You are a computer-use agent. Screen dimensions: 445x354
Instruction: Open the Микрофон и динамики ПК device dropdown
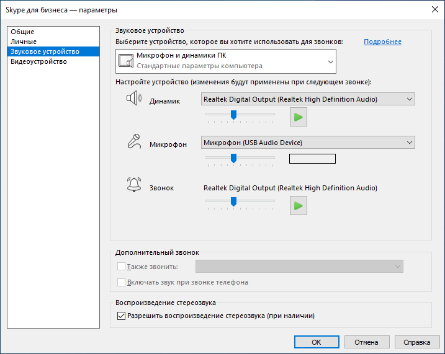click(x=226, y=61)
